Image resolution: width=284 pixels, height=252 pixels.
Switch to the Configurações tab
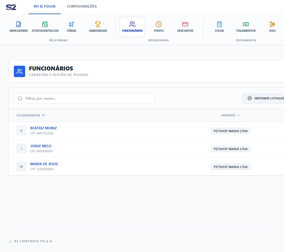[x=82, y=7]
